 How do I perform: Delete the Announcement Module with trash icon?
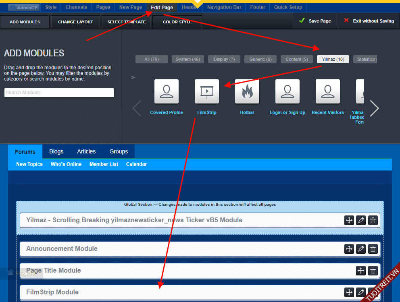pos(373,249)
